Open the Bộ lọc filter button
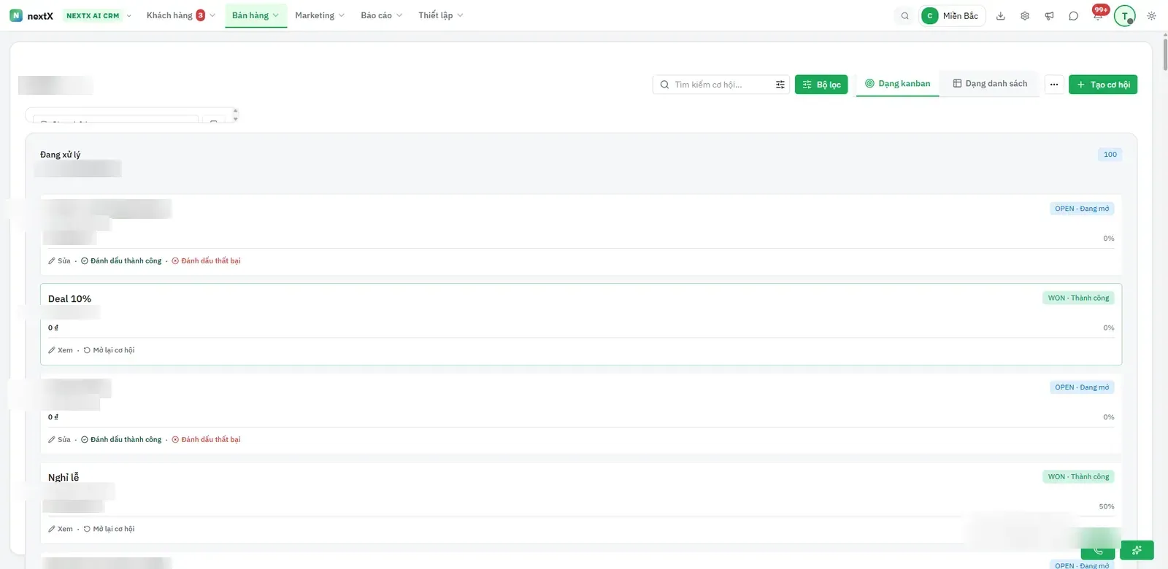The width and height of the screenshot is (1168, 569). (821, 85)
